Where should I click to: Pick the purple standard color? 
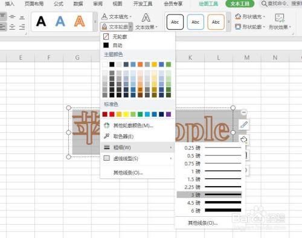(169, 114)
